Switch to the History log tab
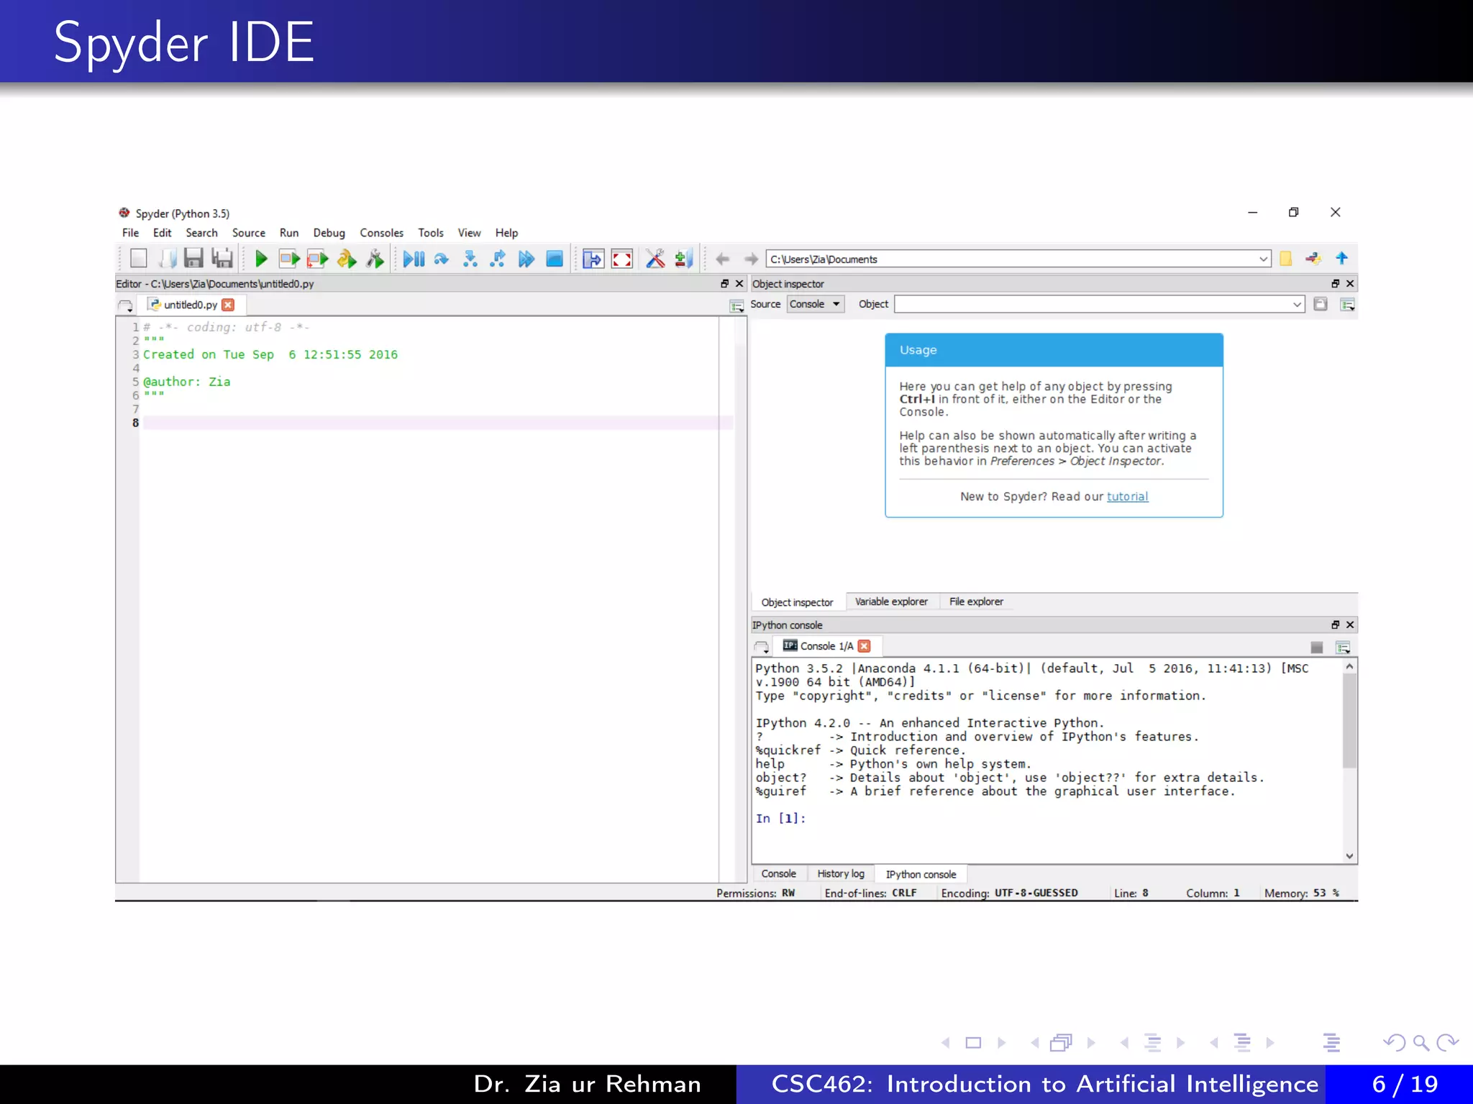Screen dimensions: 1473x1104 coord(841,874)
